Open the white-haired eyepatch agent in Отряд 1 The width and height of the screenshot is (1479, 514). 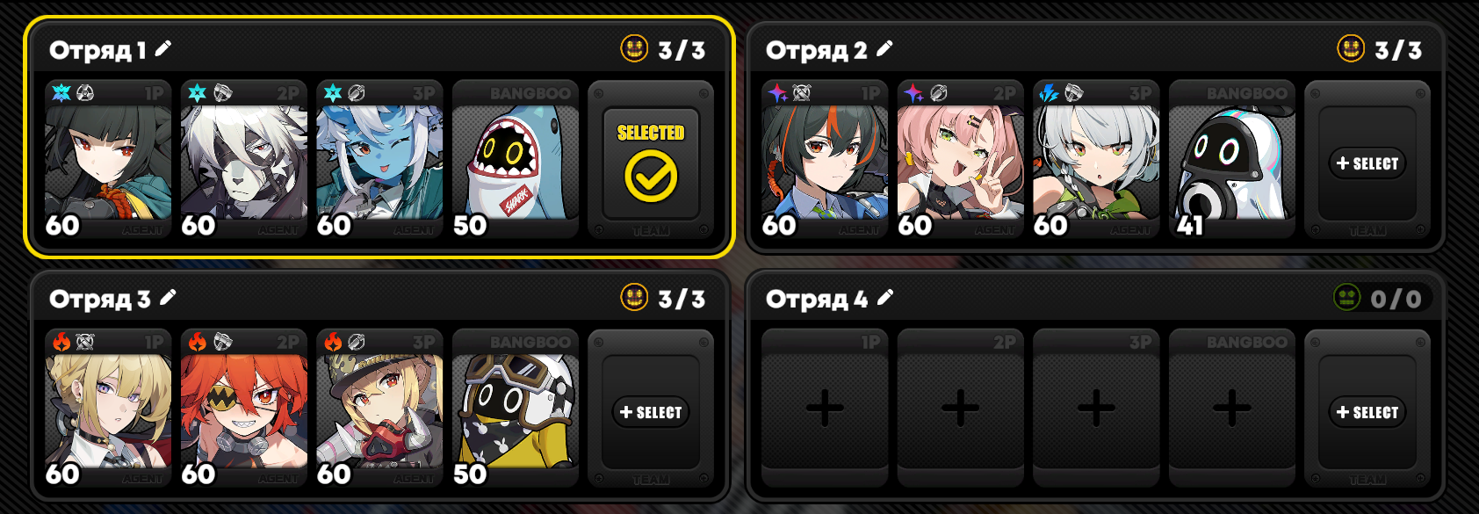click(x=244, y=160)
